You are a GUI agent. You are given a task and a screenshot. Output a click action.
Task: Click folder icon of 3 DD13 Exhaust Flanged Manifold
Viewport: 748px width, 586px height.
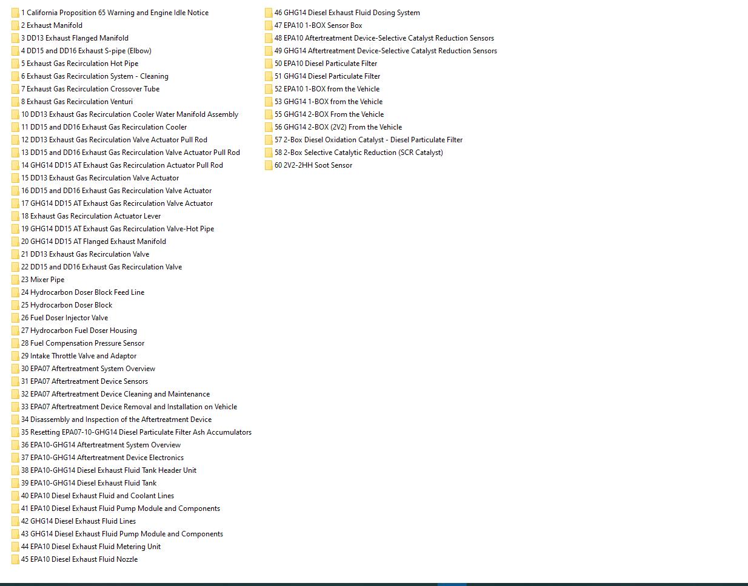point(15,38)
